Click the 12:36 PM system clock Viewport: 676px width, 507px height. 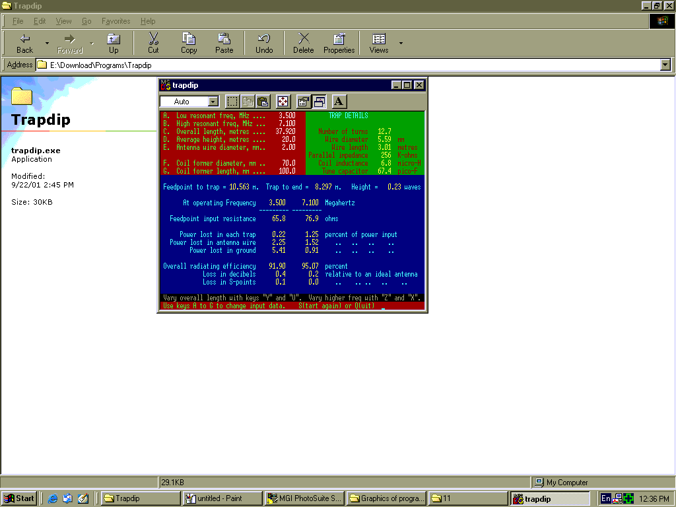click(654, 498)
